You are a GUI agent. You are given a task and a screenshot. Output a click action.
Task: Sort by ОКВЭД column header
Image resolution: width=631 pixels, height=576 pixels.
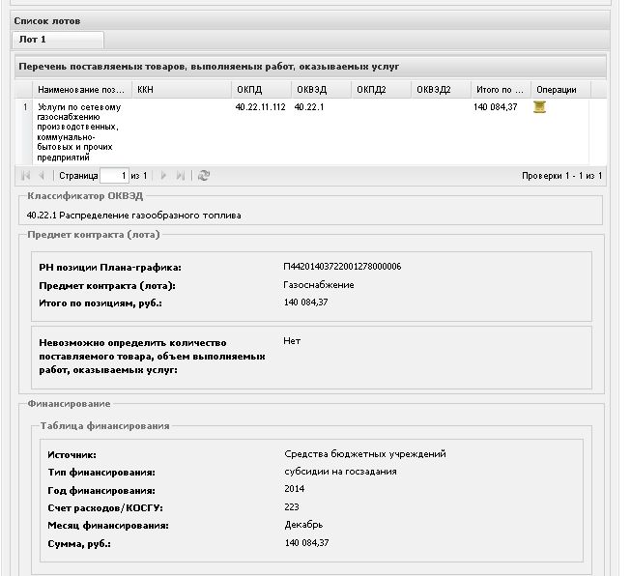click(322, 90)
